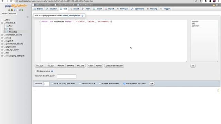
Task: Expand the Cities table node
Action: [x=5, y=29]
